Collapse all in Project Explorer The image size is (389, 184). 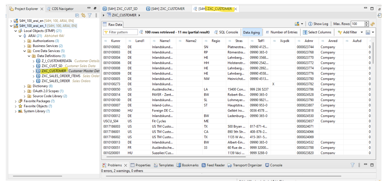pyautogui.click(x=77, y=15)
